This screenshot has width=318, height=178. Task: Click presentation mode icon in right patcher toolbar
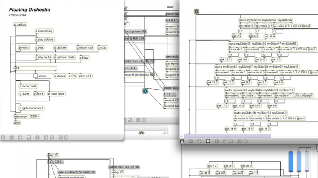pos(208,141)
